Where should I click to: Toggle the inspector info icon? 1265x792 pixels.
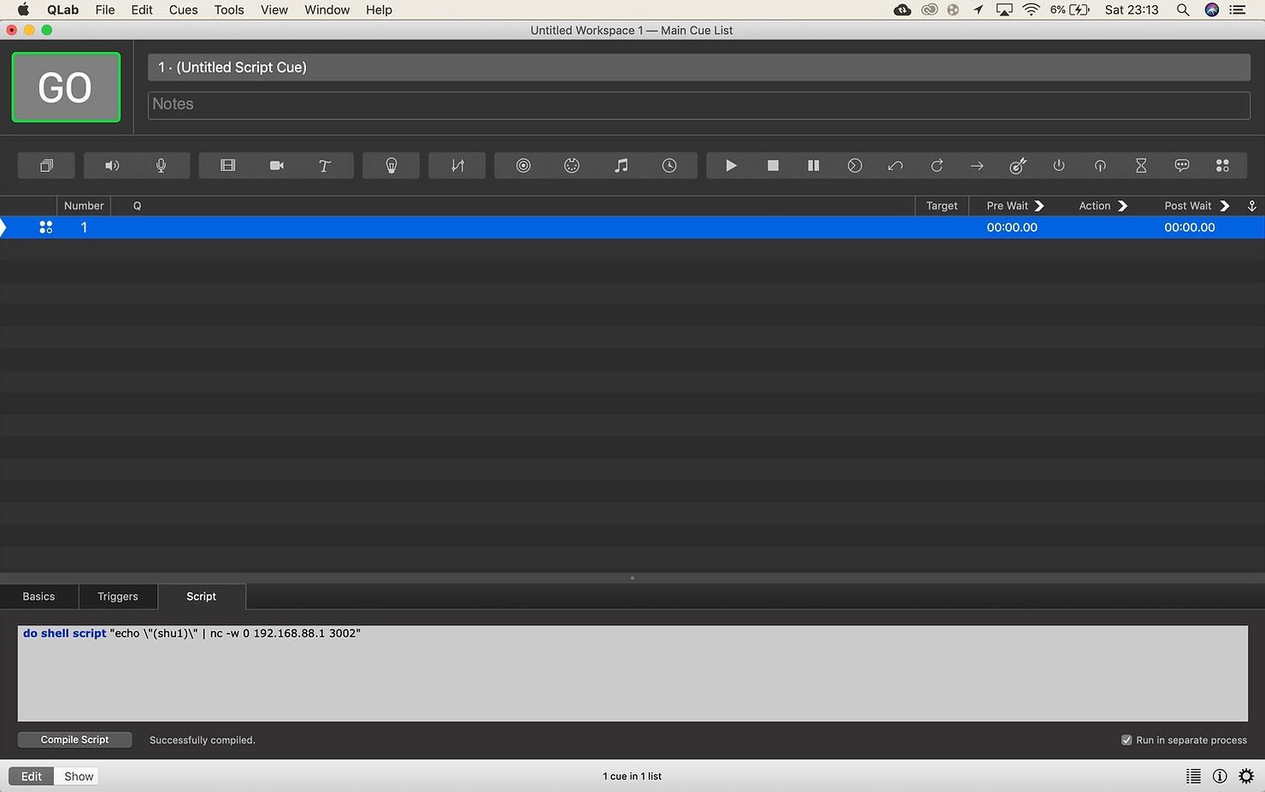pyautogui.click(x=1220, y=777)
